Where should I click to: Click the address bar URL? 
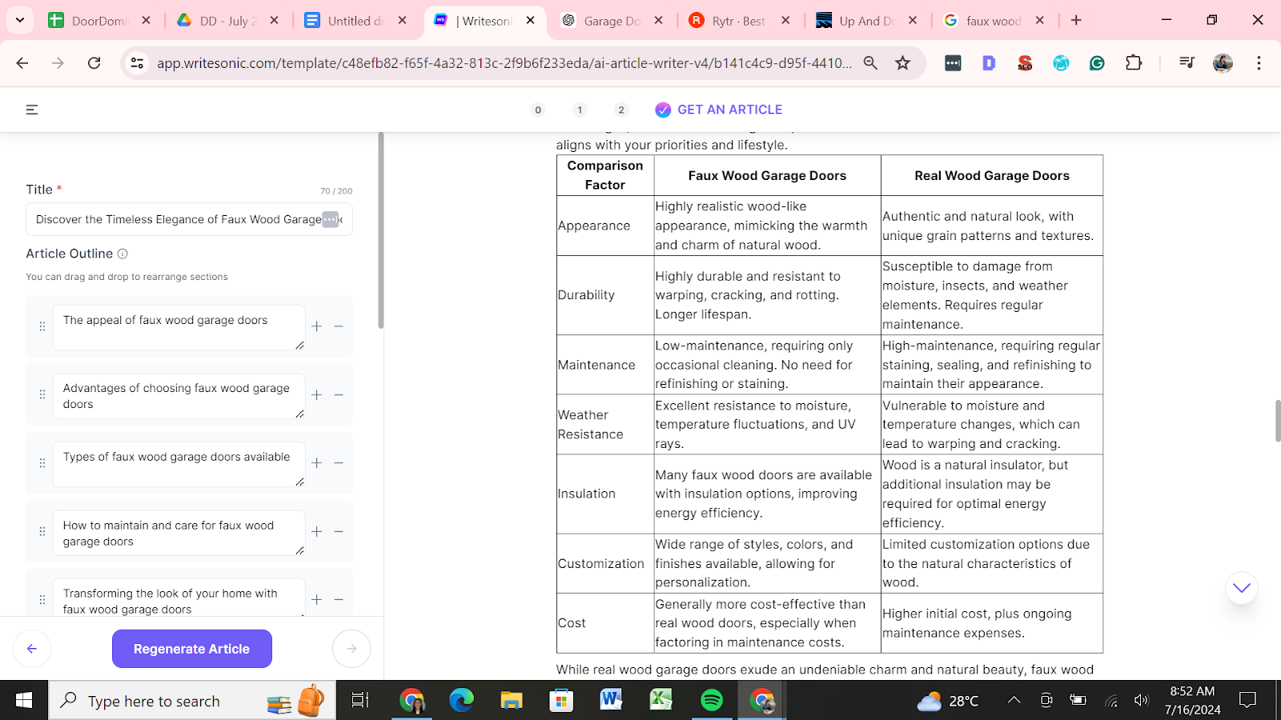pos(504,63)
